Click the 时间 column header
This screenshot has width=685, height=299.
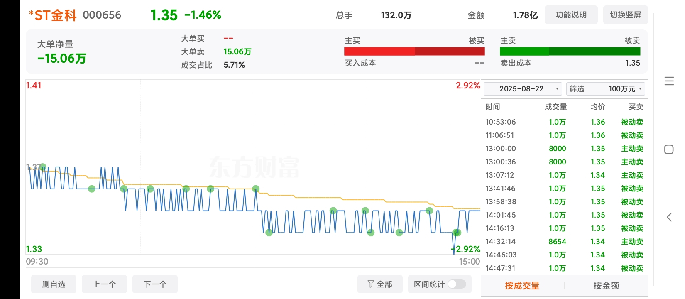[493, 107]
